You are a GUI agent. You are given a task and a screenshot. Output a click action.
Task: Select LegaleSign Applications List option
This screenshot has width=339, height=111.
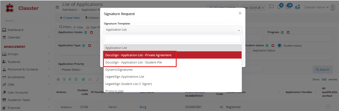pyautogui.click(x=125, y=77)
